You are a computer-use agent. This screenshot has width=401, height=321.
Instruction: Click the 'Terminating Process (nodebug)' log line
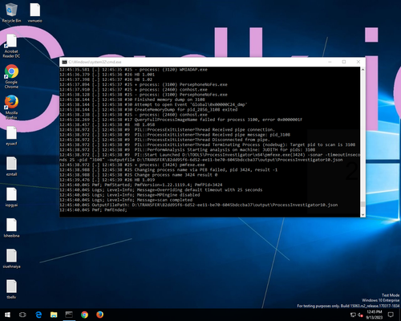[x=208, y=144]
